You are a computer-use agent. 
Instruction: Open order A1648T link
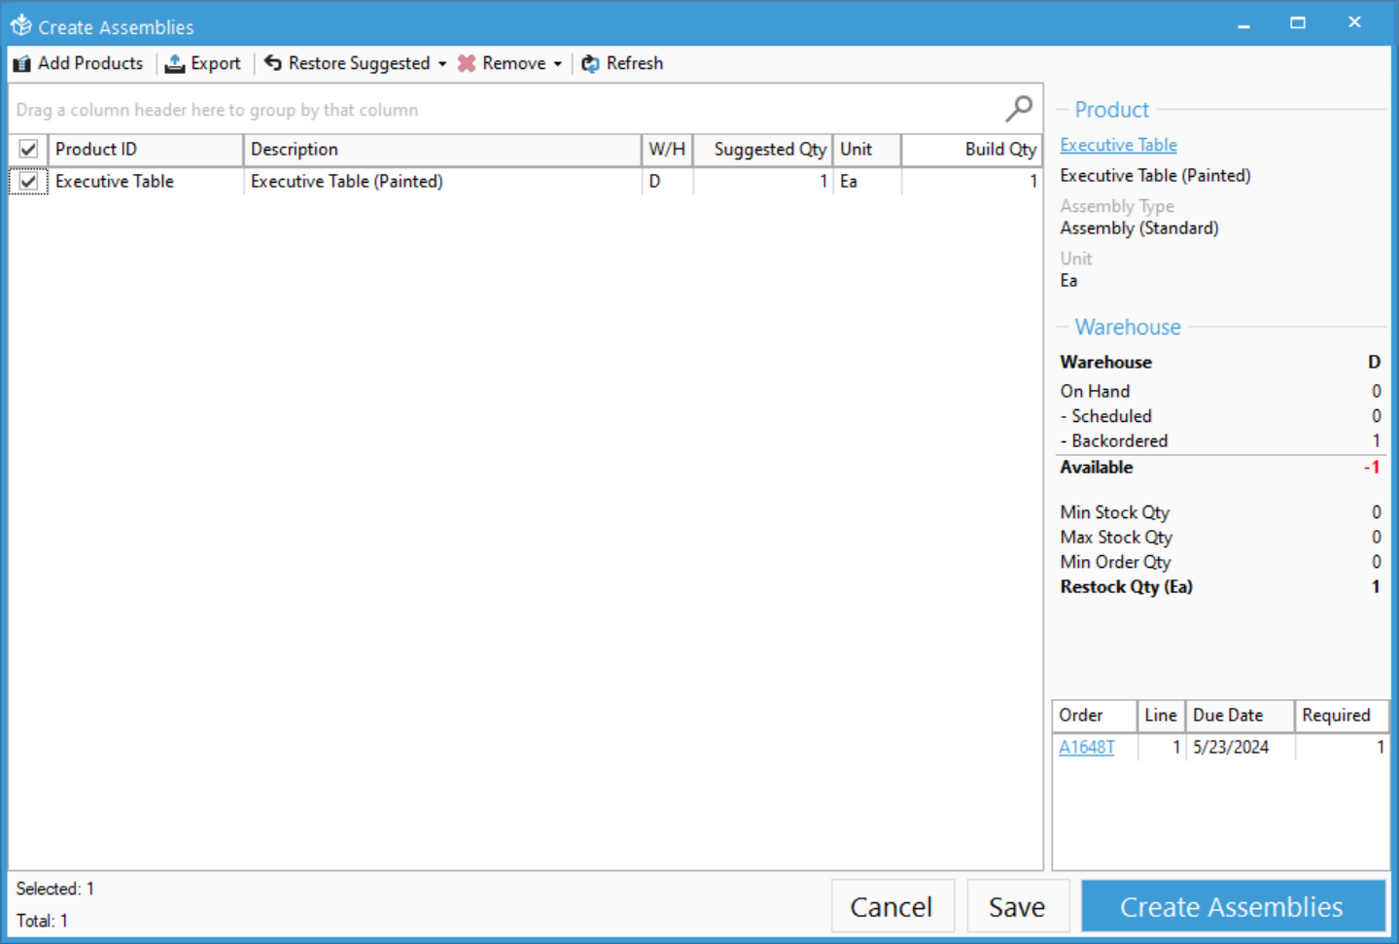pyautogui.click(x=1086, y=748)
